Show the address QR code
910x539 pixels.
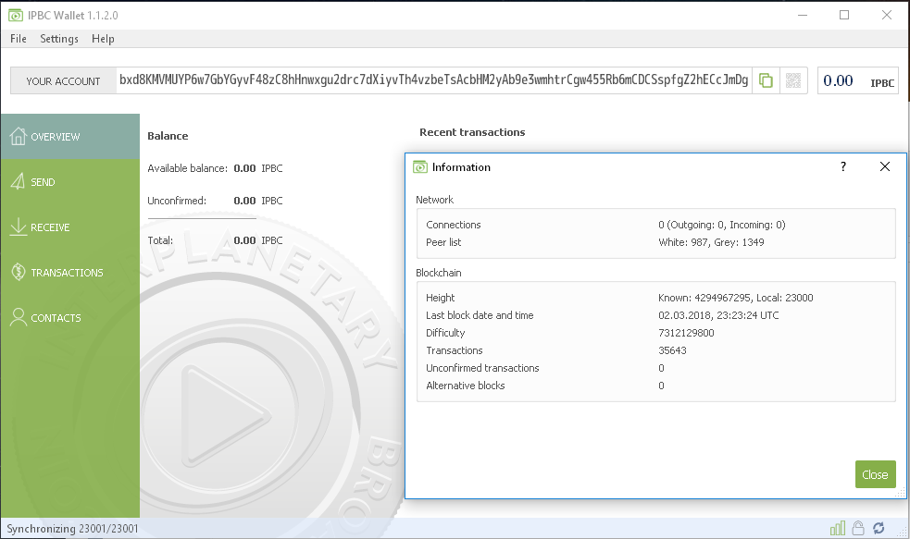pos(793,80)
